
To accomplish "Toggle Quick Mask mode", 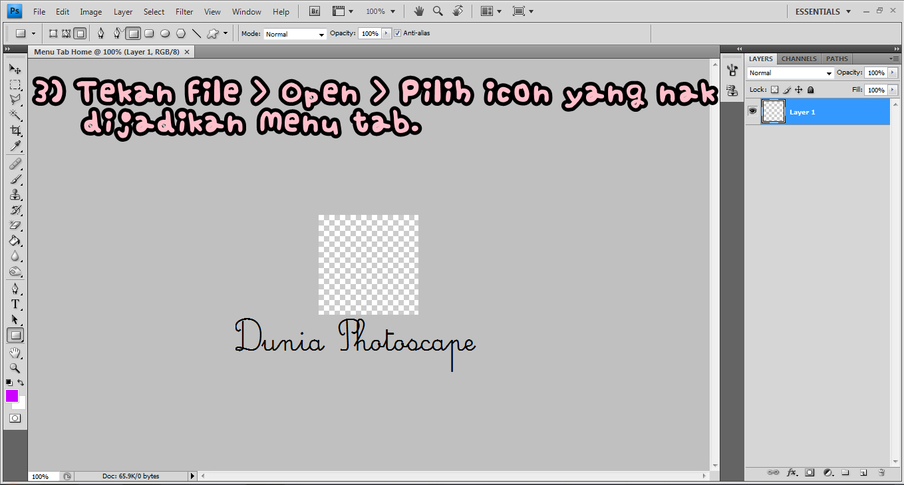I will pos(15,418).
